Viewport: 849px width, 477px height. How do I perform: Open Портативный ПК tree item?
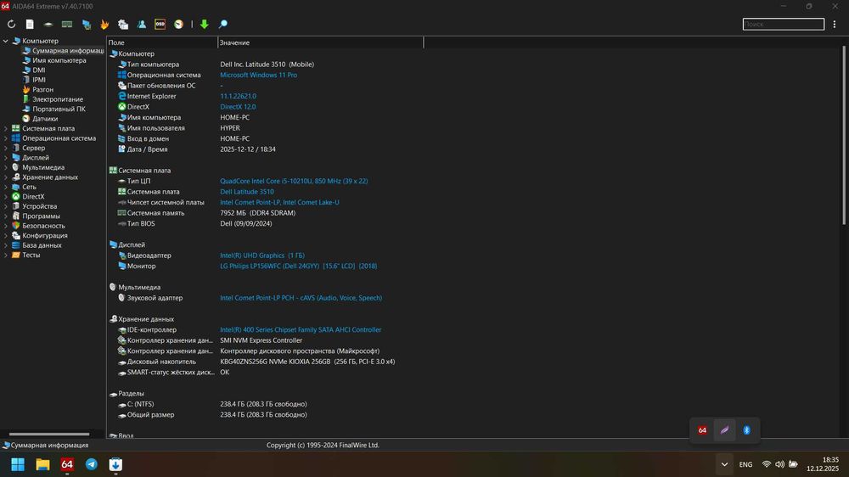pos(54,109)
